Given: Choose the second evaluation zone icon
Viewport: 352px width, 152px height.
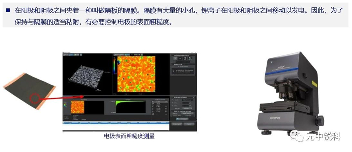Looking at the screenshot, I should pos(180,58).
